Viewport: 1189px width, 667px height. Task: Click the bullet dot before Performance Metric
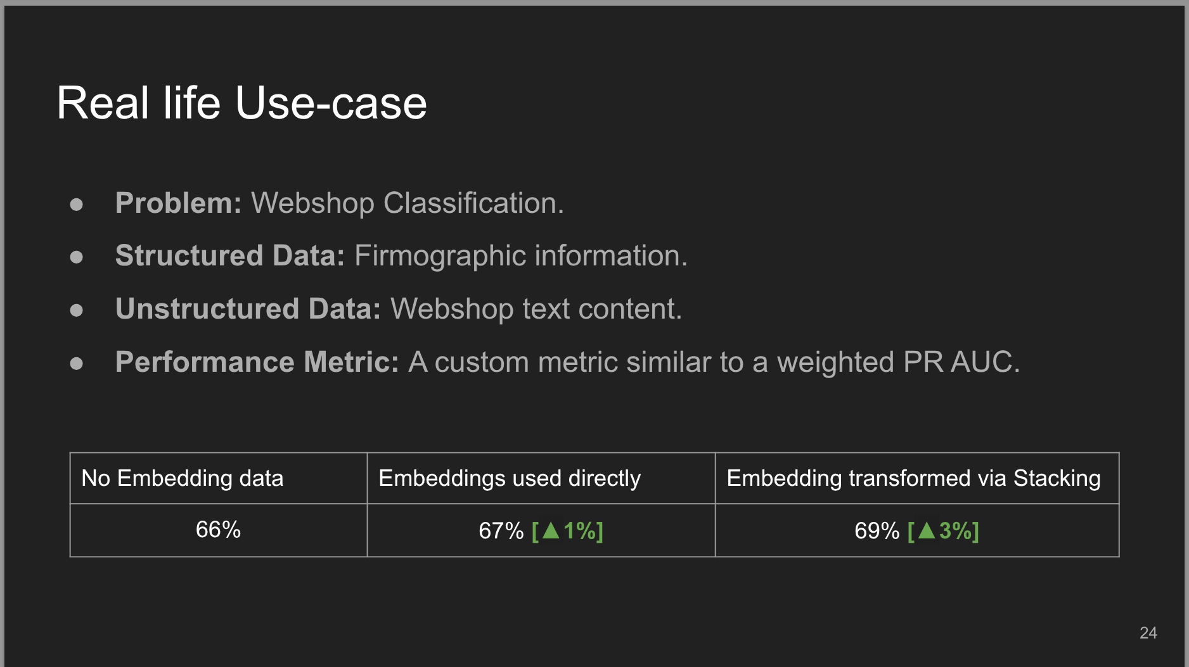click(x=77, y=363)
